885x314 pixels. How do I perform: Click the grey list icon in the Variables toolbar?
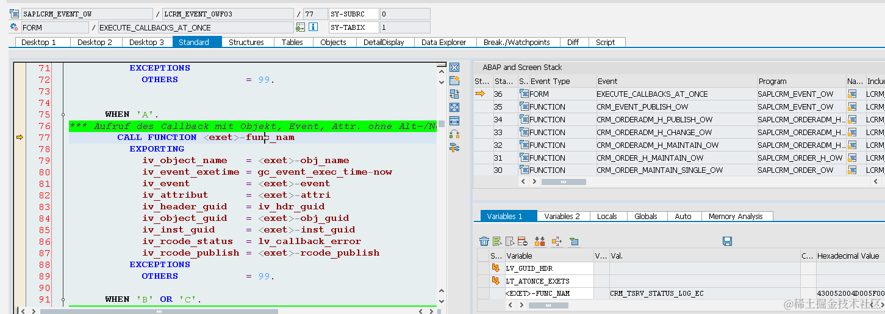click(x=510, y=242)
